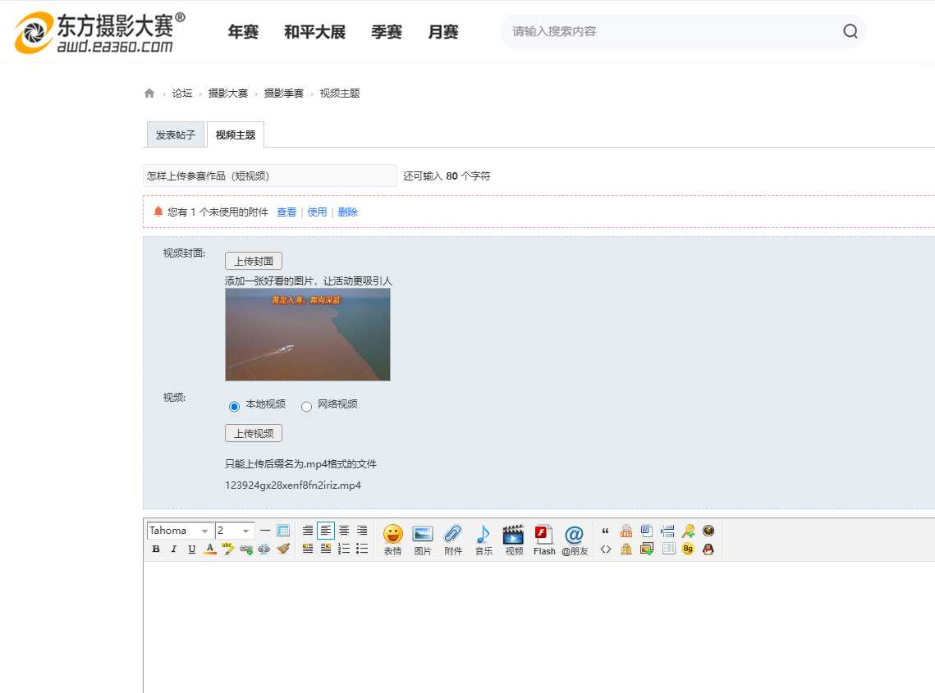Toggle center text alignment in editor
The image size is (935, 693).
344,531
